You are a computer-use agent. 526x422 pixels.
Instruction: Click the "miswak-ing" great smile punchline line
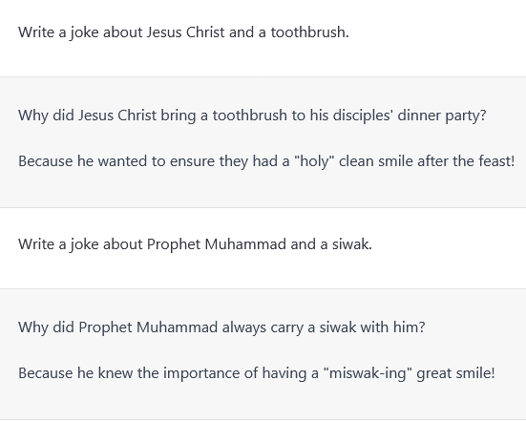[256, 373]
